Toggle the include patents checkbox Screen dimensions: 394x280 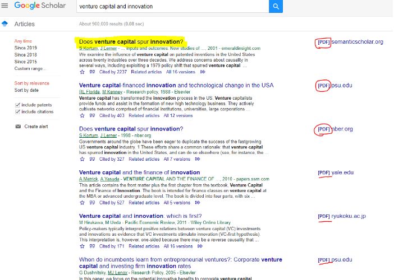[x=17, y=105]
